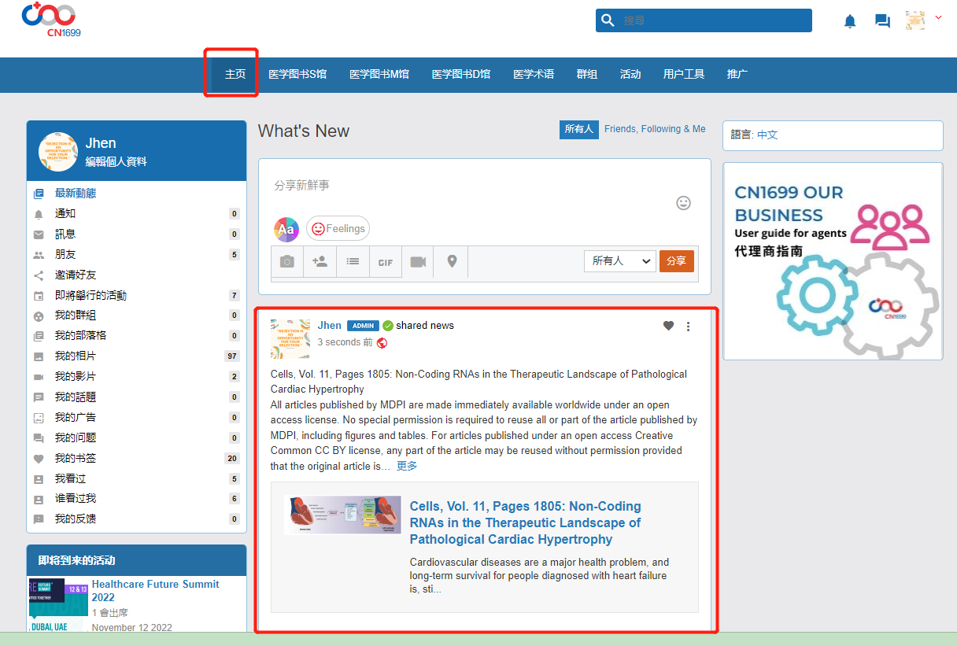
Task: Open the Cells Vol. 11 article title link
Action: coord(526,523)
